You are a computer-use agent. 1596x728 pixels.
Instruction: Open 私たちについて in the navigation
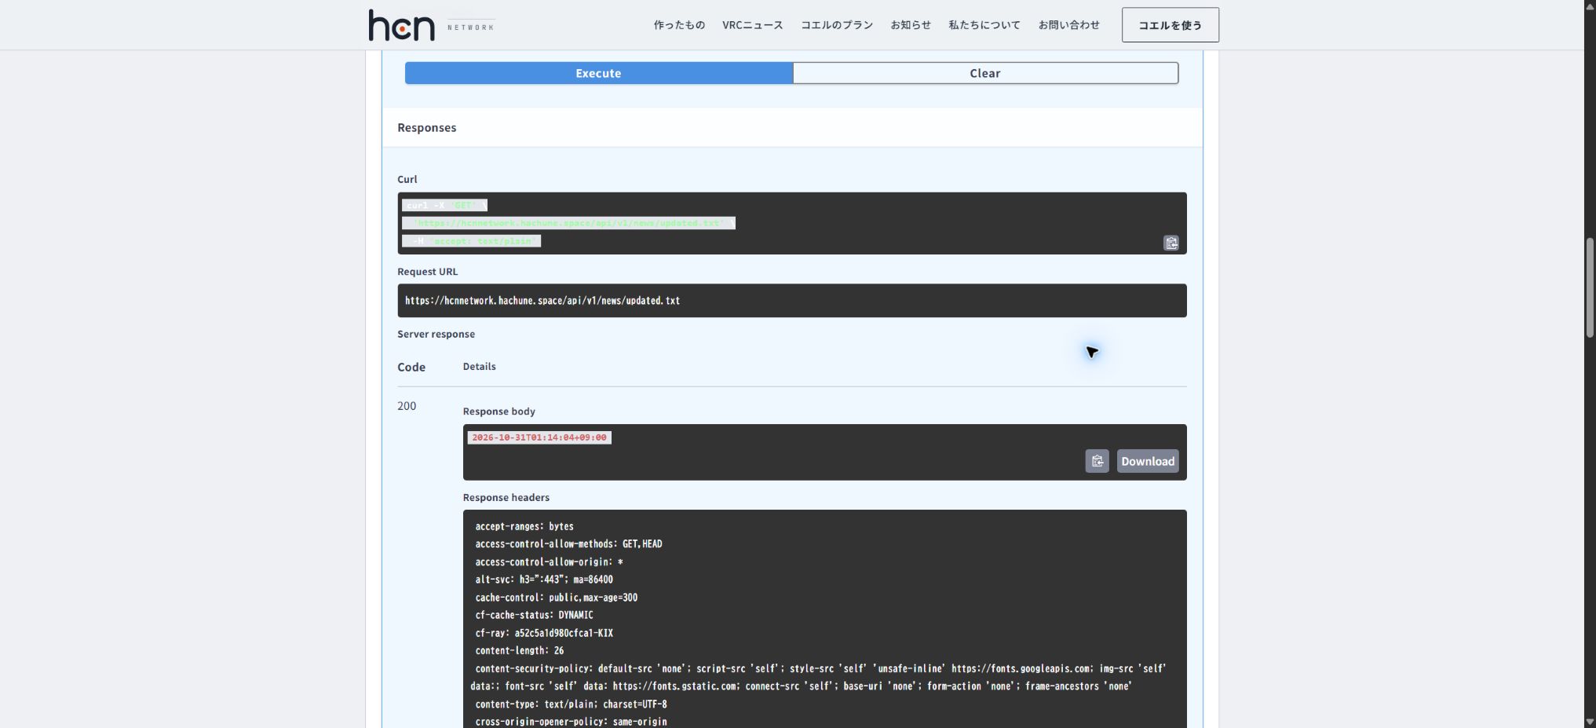[984, 25]
